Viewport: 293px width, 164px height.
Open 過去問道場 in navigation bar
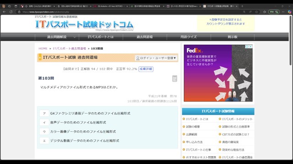pos(145,37)
